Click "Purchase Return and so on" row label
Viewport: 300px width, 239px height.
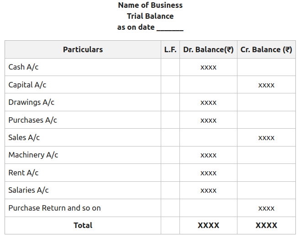(54, 208)
